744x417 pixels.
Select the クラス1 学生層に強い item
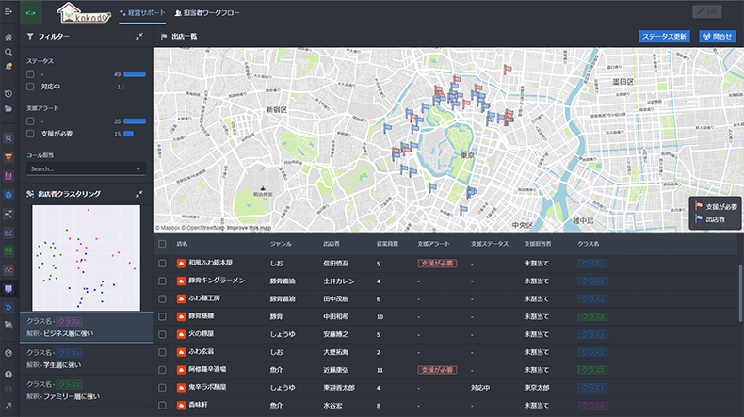(x=86, y=359)
